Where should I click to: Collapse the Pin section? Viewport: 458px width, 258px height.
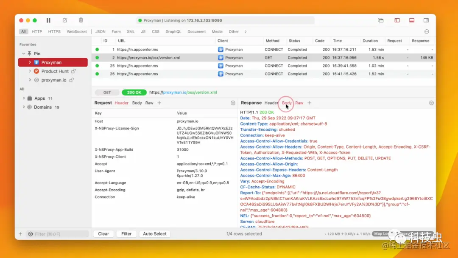(x=24, y=53)
